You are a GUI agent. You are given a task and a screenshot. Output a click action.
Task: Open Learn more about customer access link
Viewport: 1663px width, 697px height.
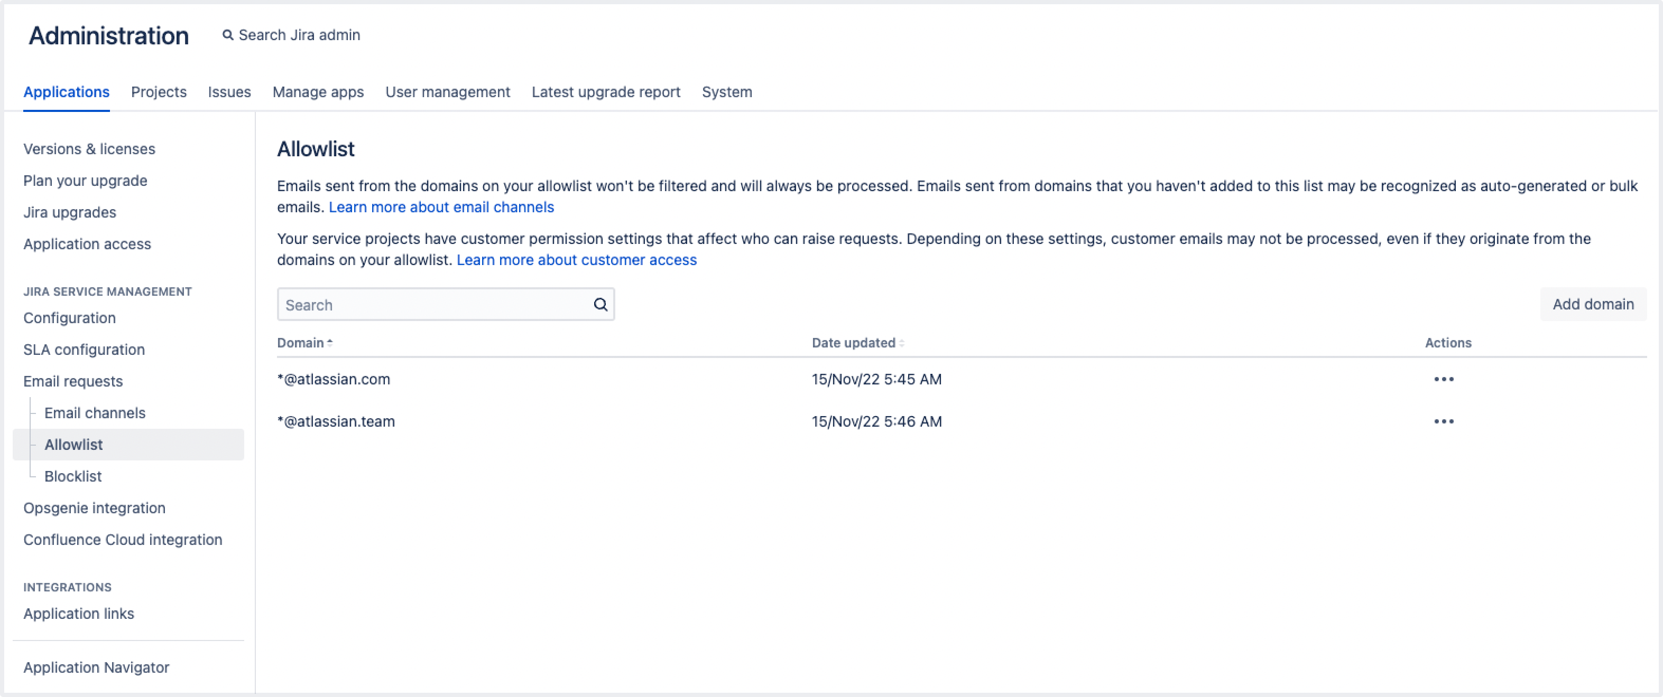coord(576,260)
